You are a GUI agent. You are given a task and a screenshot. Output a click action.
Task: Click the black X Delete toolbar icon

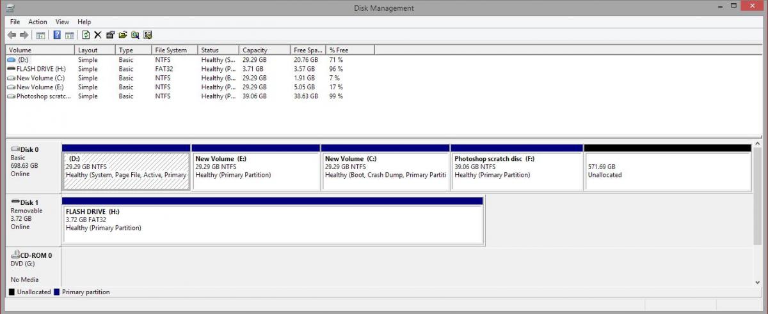click(98, 35)
